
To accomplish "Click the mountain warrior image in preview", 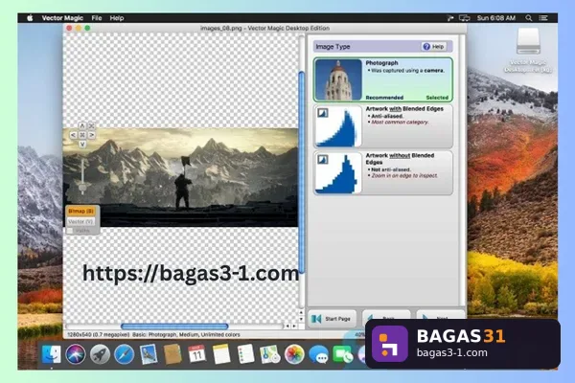I will 180,177.
